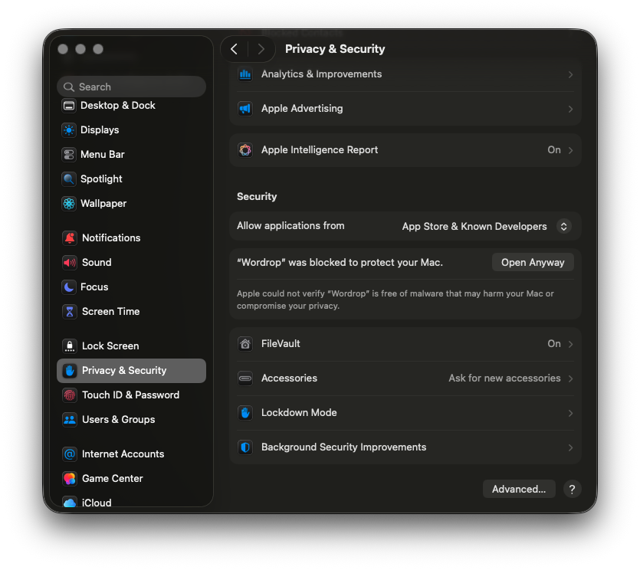Click the search magnifying glass icon
Screen dimensions: 640x570
(x=69, y=87)
